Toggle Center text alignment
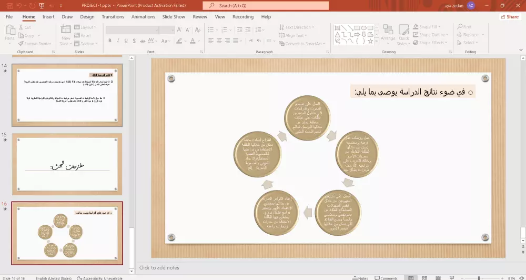Screen dimensions: 526x280 (219, 41)
